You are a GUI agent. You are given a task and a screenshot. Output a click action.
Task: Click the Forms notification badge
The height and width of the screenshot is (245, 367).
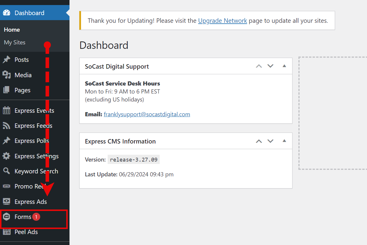coord(36,217)
